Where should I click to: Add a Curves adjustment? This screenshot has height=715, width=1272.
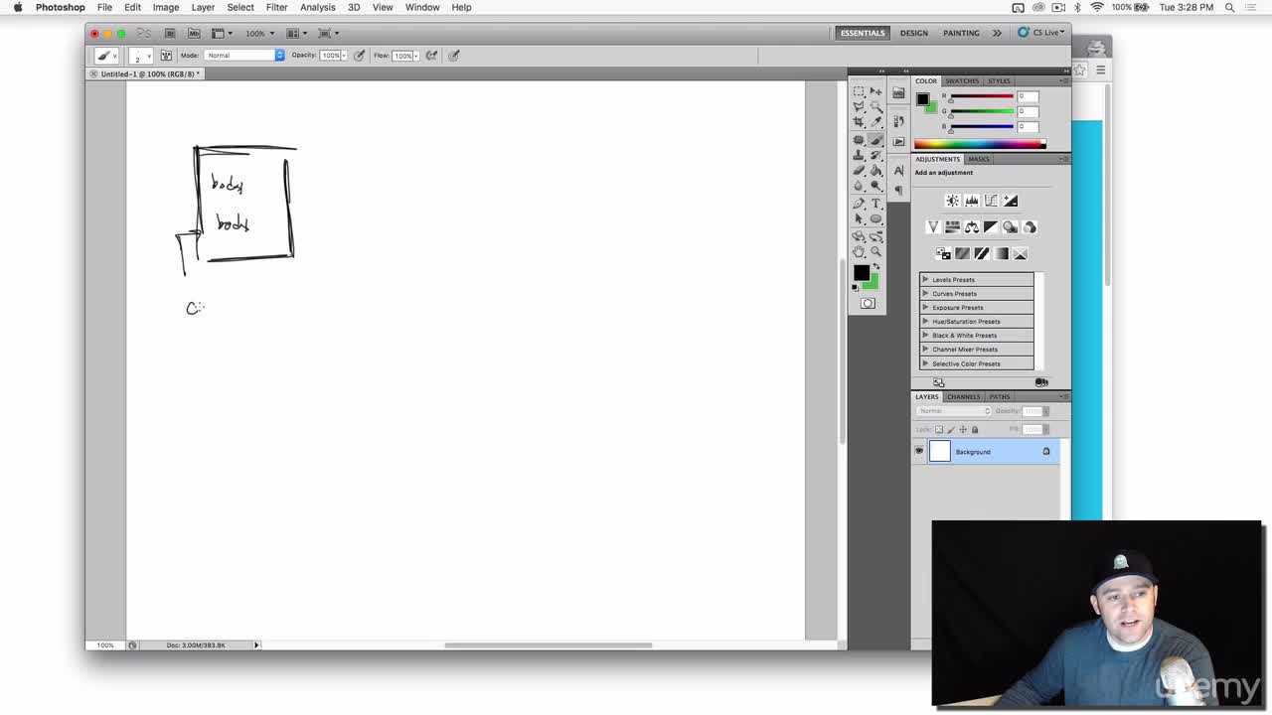991,201
